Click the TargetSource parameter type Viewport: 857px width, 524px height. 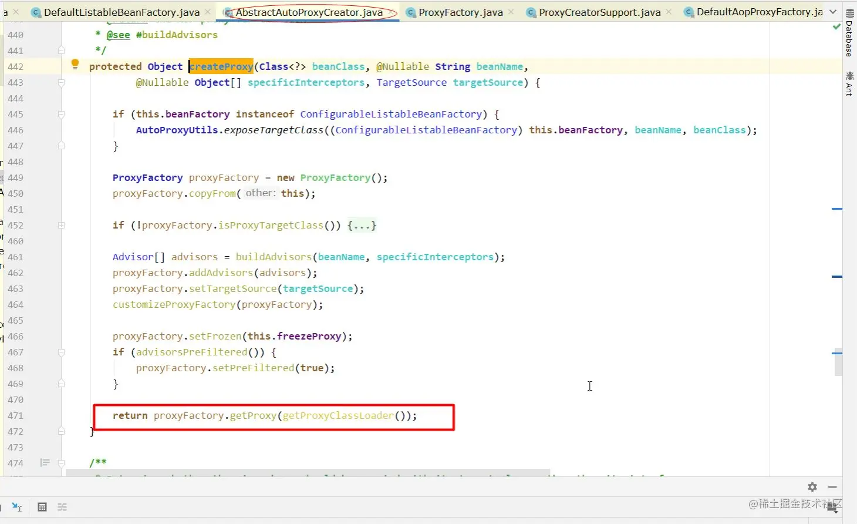[x=411, y=83]
